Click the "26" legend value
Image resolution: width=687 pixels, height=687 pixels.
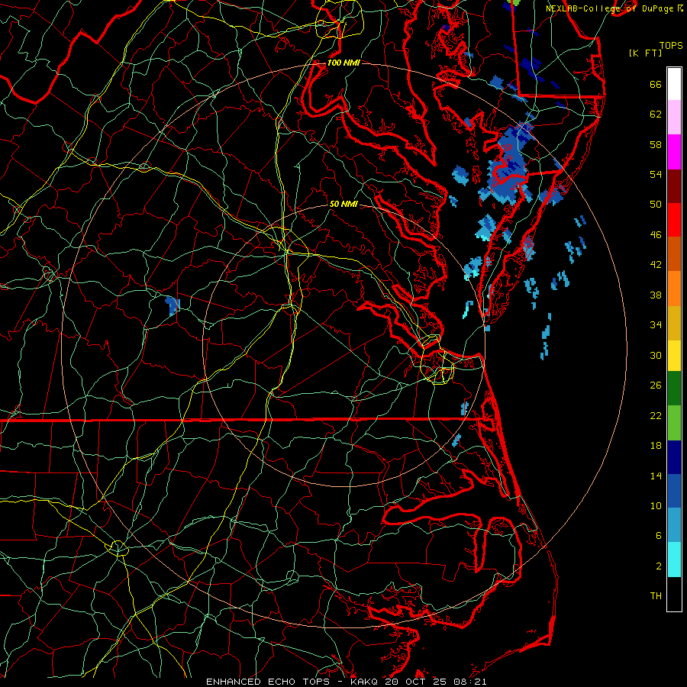pyautogui.click(x=656, y=385)
